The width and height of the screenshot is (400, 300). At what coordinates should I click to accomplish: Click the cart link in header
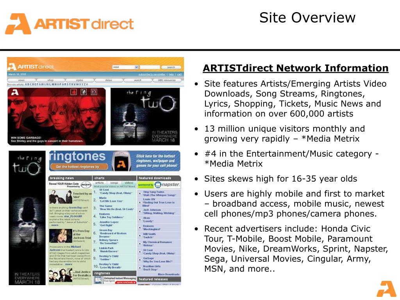179,74
